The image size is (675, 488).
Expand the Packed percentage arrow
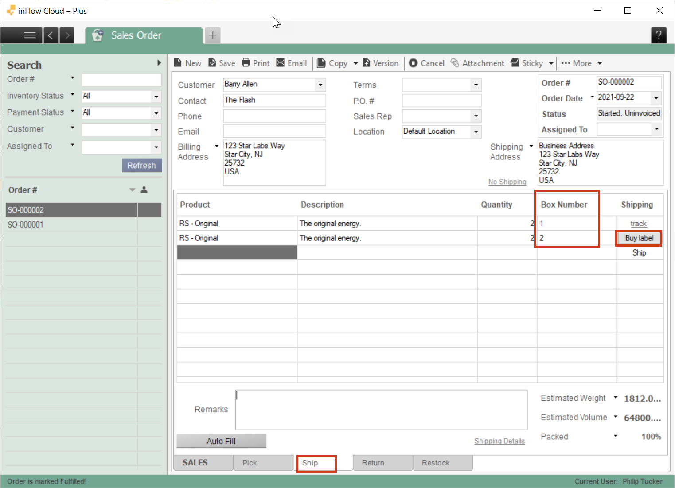[x=616, y=436]
